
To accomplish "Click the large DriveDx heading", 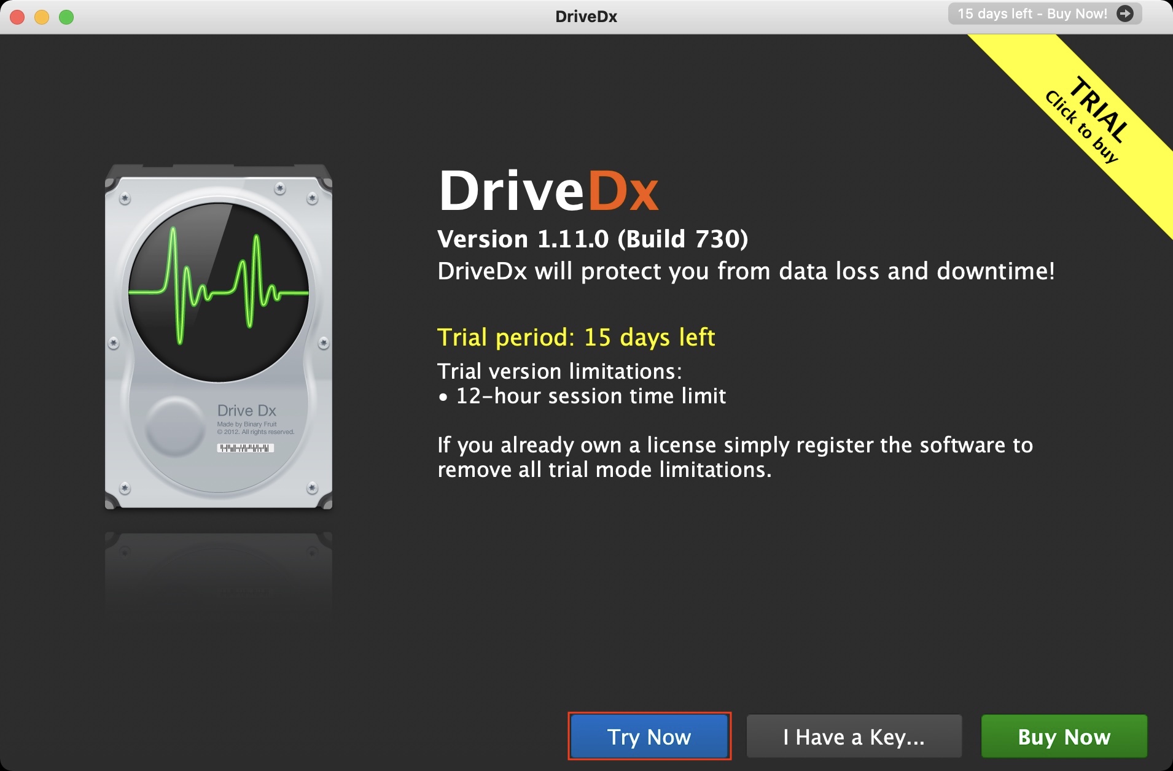I will click(548, 190).
